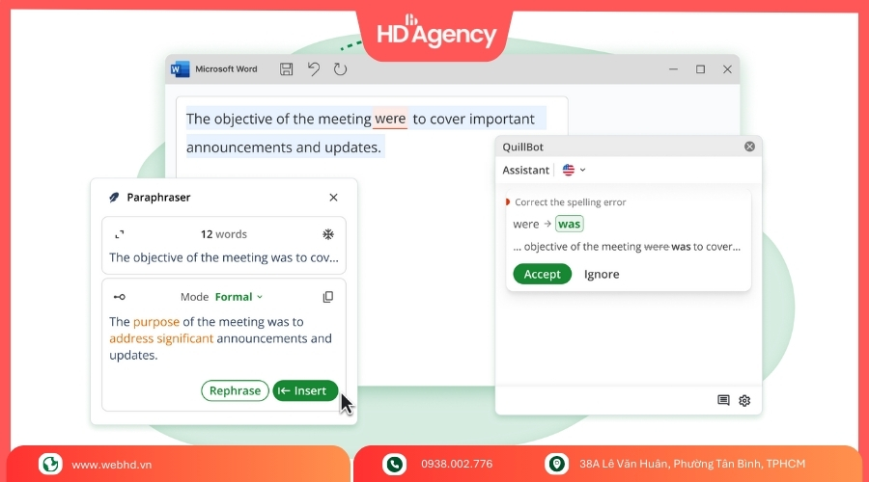This screenshot has height=482, width=869.
Task: Click the Microsoft Word logo icon
Action: point(181,69)
